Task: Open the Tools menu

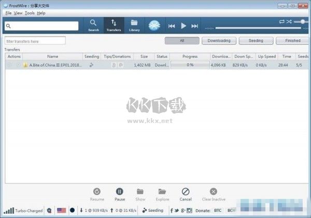Action: (30, 13)
